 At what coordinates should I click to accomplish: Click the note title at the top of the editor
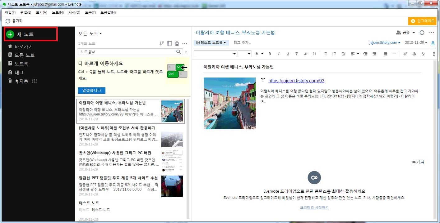coord(235,33)
